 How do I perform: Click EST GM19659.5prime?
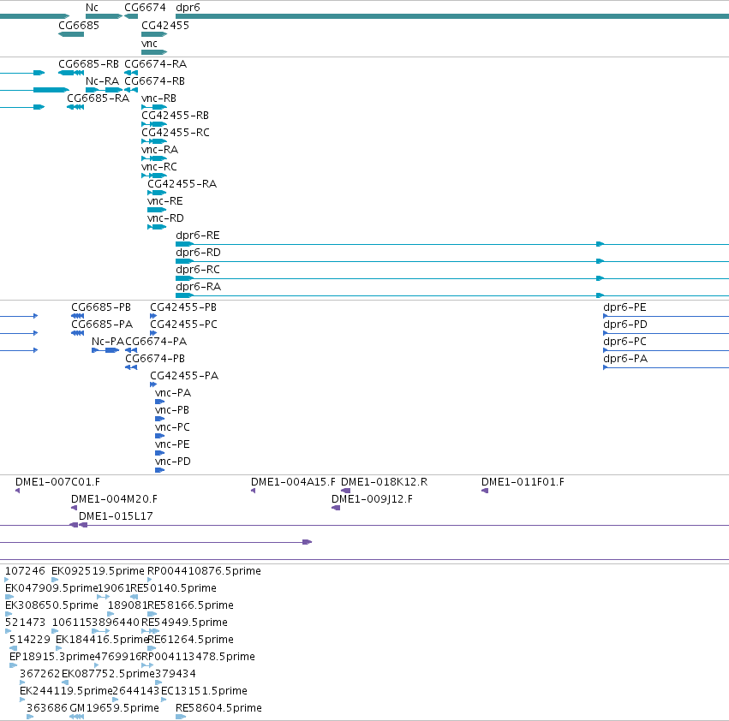114,708
